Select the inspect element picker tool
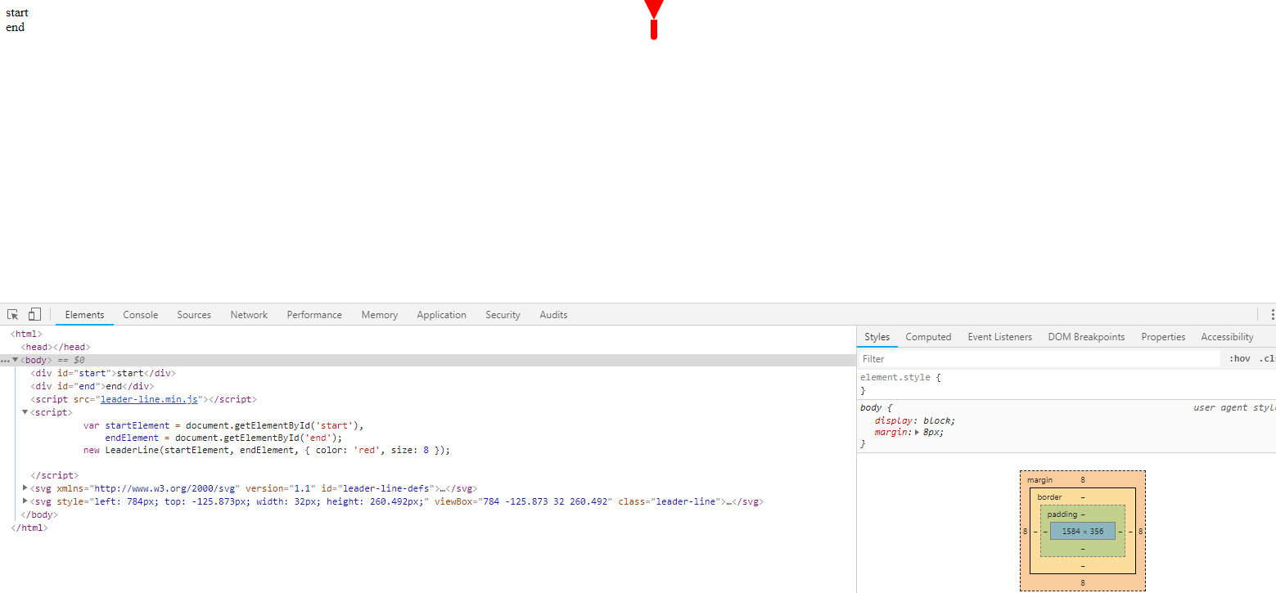1276x593 pixels. [x=11, y=314]
